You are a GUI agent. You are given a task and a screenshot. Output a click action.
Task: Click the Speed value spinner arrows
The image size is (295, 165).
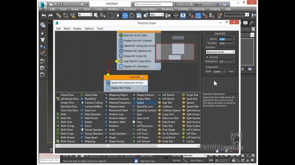[234, 39]
